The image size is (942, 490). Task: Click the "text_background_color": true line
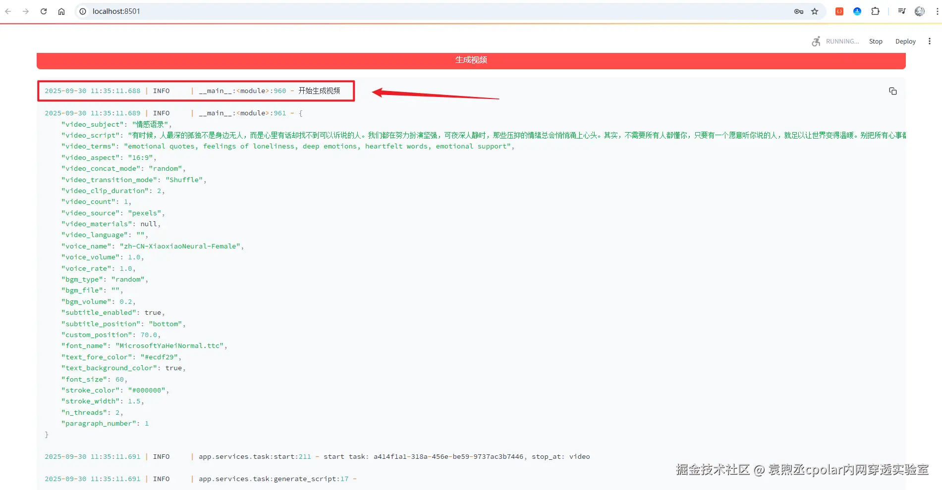tap(123, 368)
